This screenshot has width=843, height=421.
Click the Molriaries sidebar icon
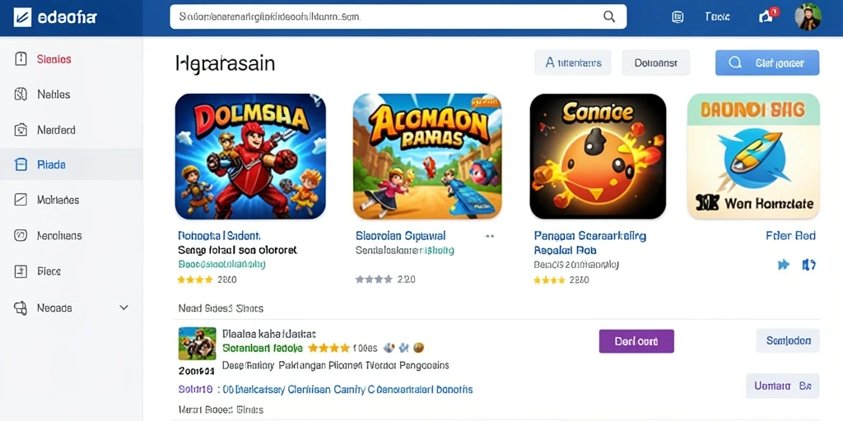(x=21, y=200)
